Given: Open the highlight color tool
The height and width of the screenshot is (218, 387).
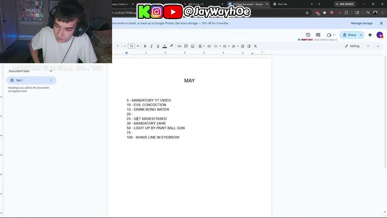Looking at the screenshot, I should tap(171, 46).
